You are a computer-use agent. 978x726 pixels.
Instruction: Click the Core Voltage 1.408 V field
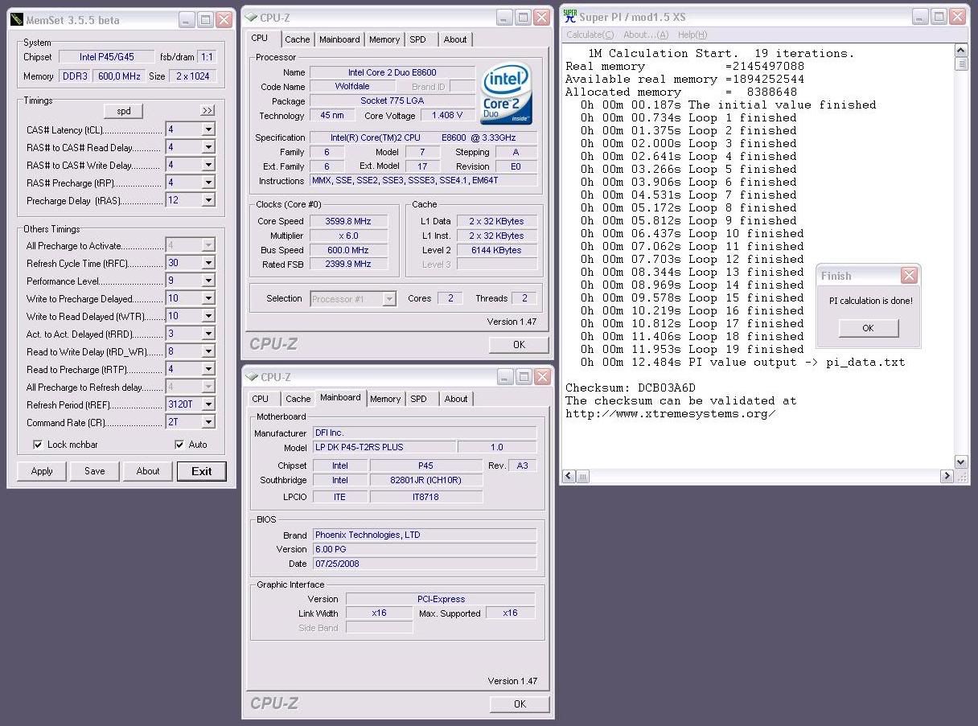pos(447,116)
